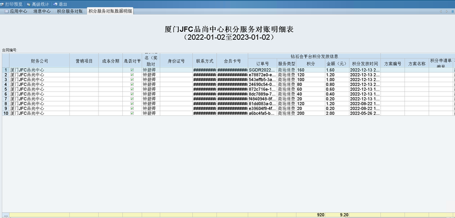Click order number SGDR2022... cell
455x218 pixels.
point(262,70)
